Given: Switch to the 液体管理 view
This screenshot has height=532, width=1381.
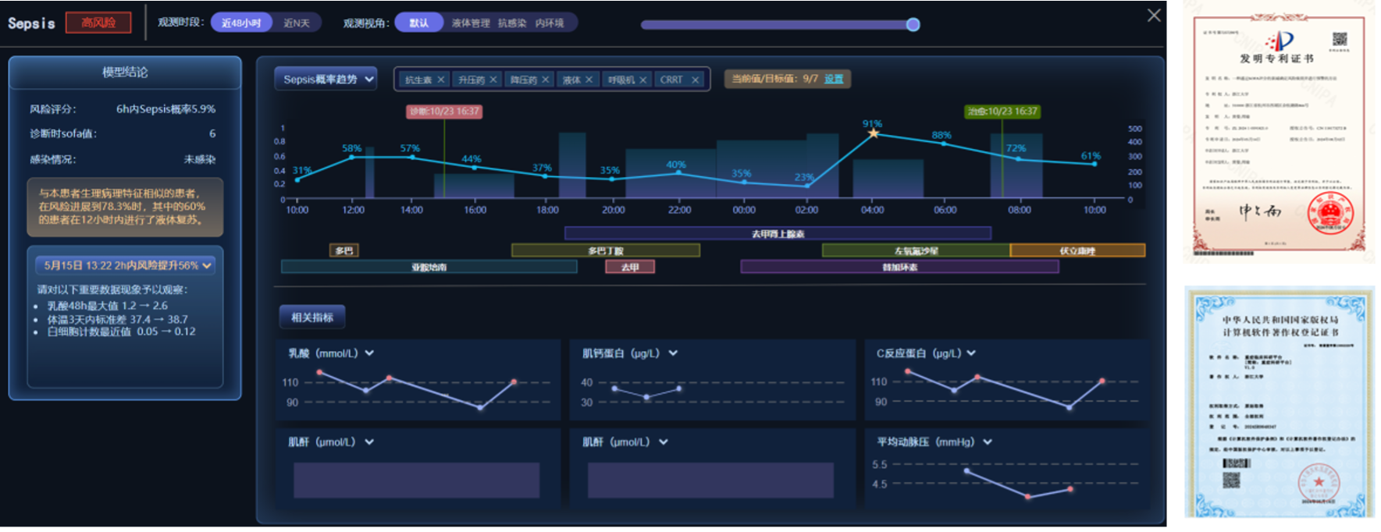Looking at the screenshot, I should (471, 23).
